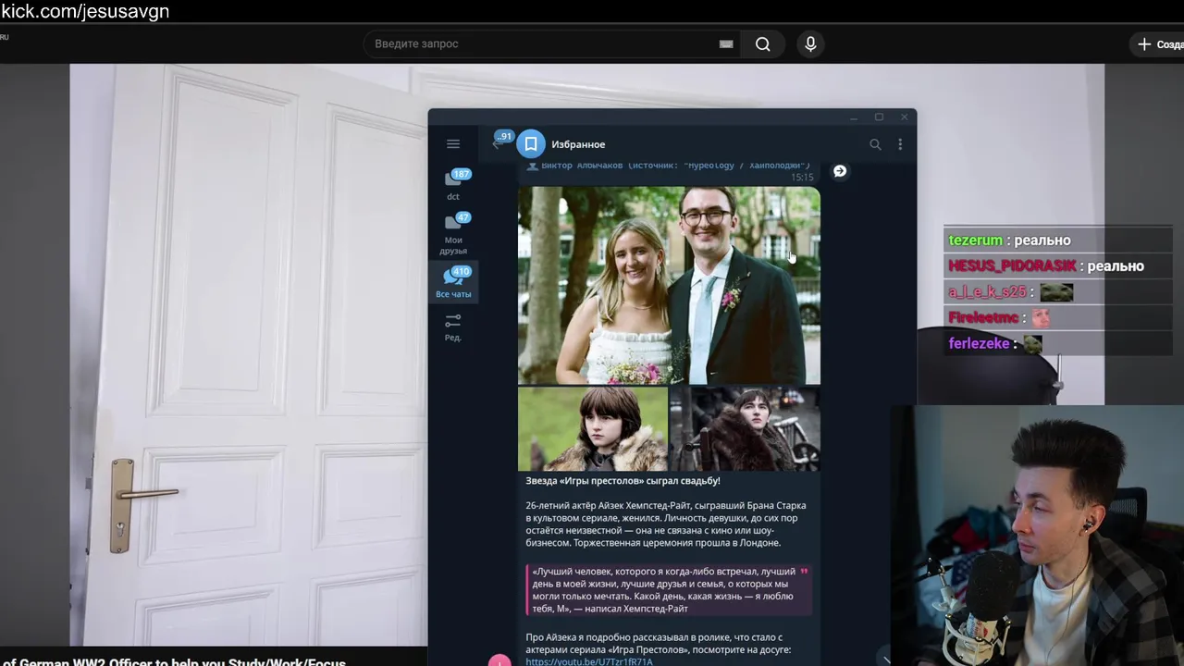Click the quoted Hempstead-Wright text block
Image resolution: width=1184 pixels, height=666 pixels.
coord(669,590)
